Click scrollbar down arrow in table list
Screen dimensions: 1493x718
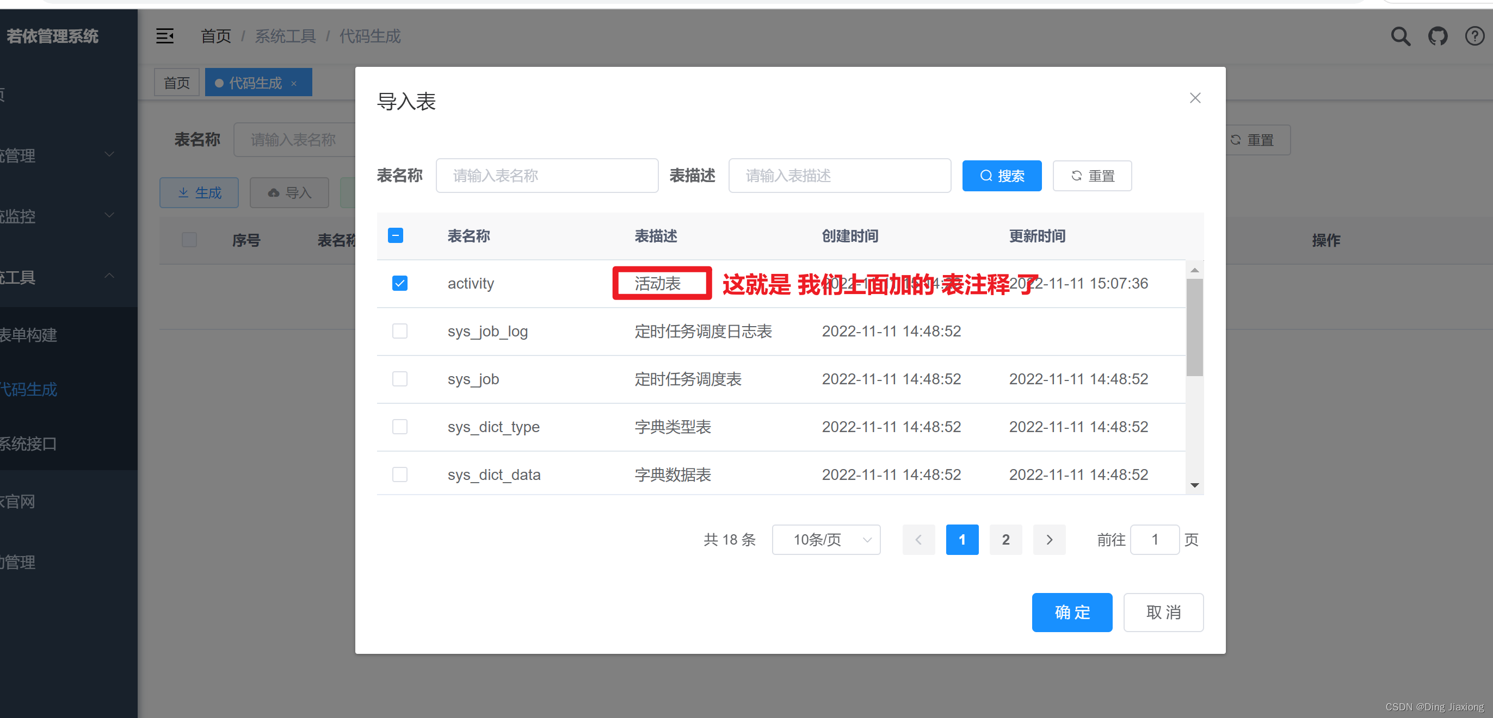[1194, 485]
